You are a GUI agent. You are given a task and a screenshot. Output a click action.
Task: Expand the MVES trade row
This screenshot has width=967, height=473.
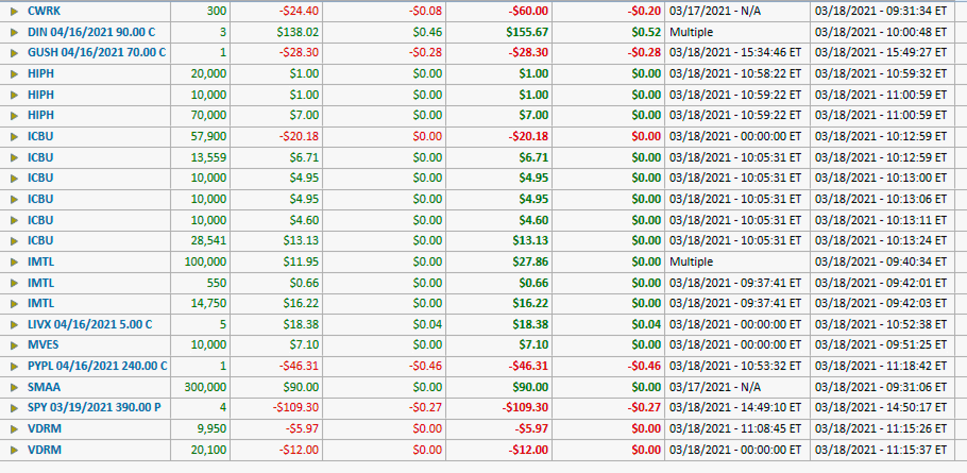tap(14, 345)
